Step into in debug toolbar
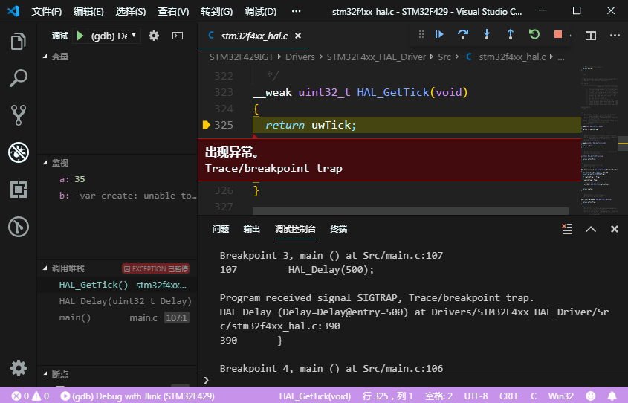Screen dimensions: 628x403 pos(487,34)
